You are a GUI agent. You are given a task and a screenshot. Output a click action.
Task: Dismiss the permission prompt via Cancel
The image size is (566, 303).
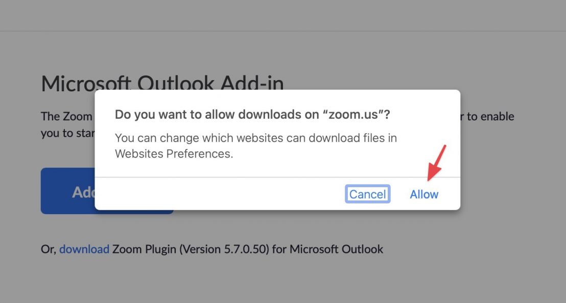click(367, 194)
